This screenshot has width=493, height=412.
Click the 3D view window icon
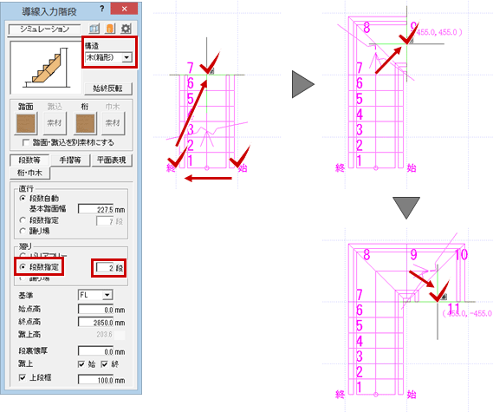click(94, 29)
